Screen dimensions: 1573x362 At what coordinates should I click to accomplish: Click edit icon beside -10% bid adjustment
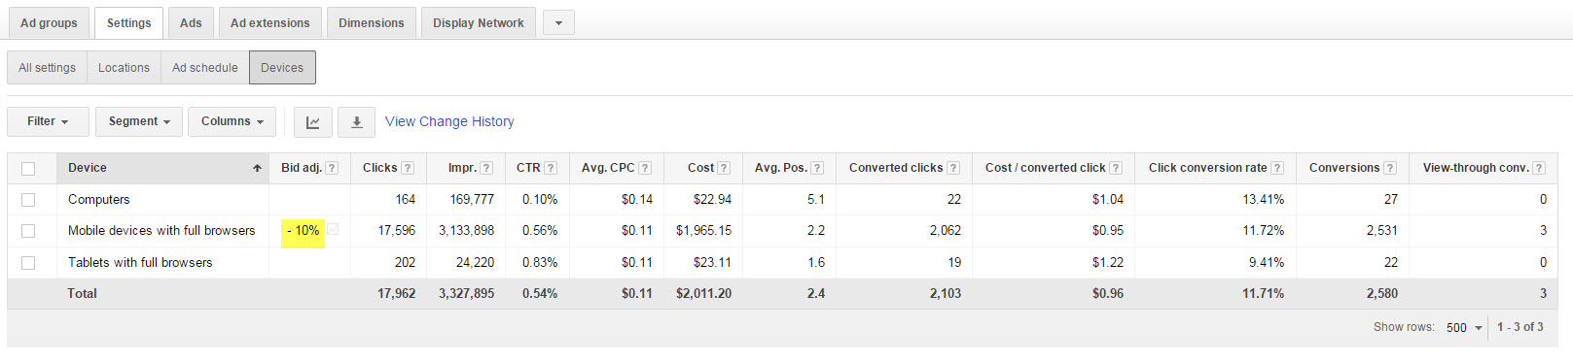click(333, 230)
